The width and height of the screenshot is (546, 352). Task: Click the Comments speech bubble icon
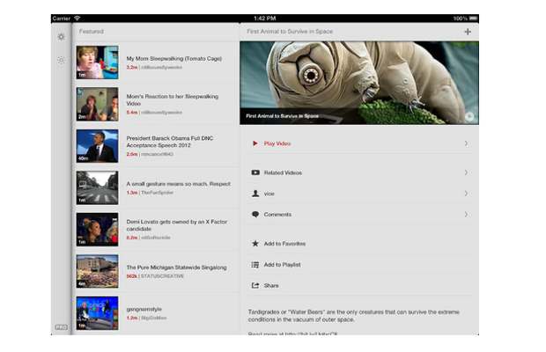pos(255,214)
